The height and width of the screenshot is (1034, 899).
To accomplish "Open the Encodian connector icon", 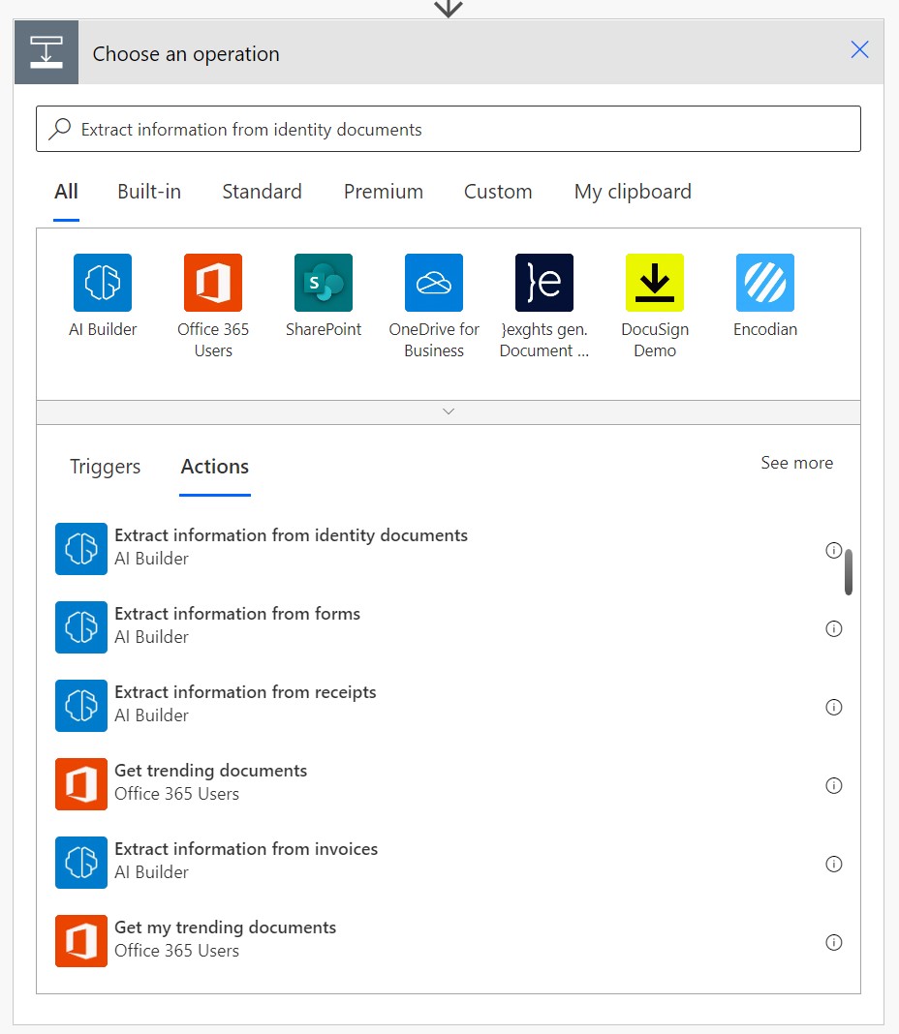I will (765, 283).
